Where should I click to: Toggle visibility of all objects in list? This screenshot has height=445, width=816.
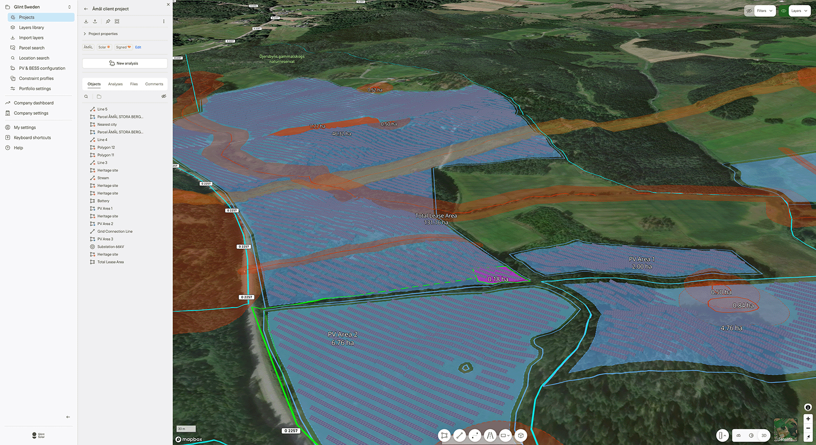click(x=164, y=96)
